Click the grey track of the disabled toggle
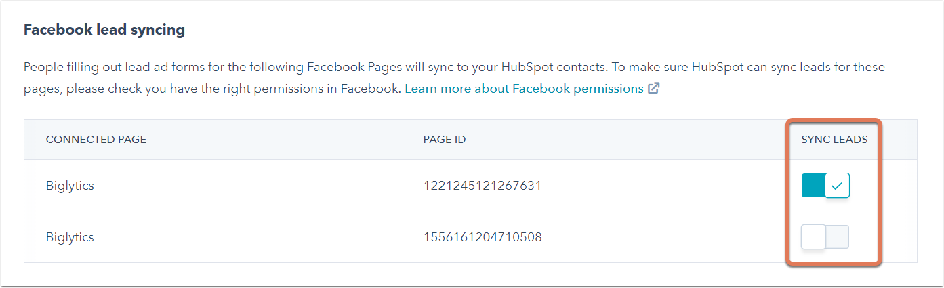 [838, 237]
